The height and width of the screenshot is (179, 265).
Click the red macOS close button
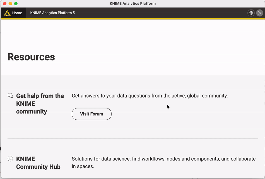5,4
